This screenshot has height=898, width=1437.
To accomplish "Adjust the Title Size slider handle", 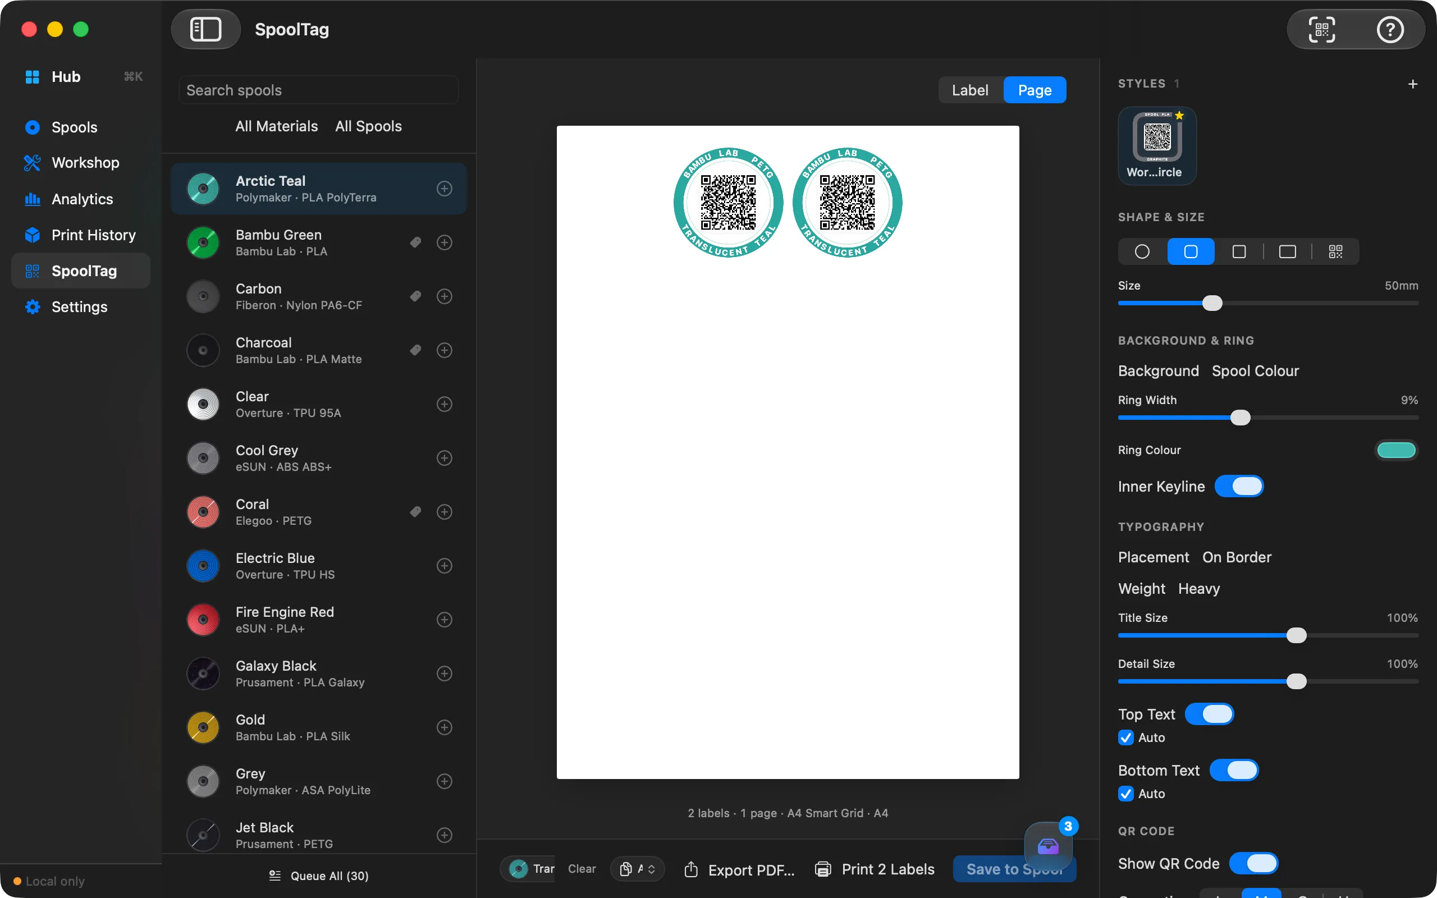I will tap(1296, 635).
